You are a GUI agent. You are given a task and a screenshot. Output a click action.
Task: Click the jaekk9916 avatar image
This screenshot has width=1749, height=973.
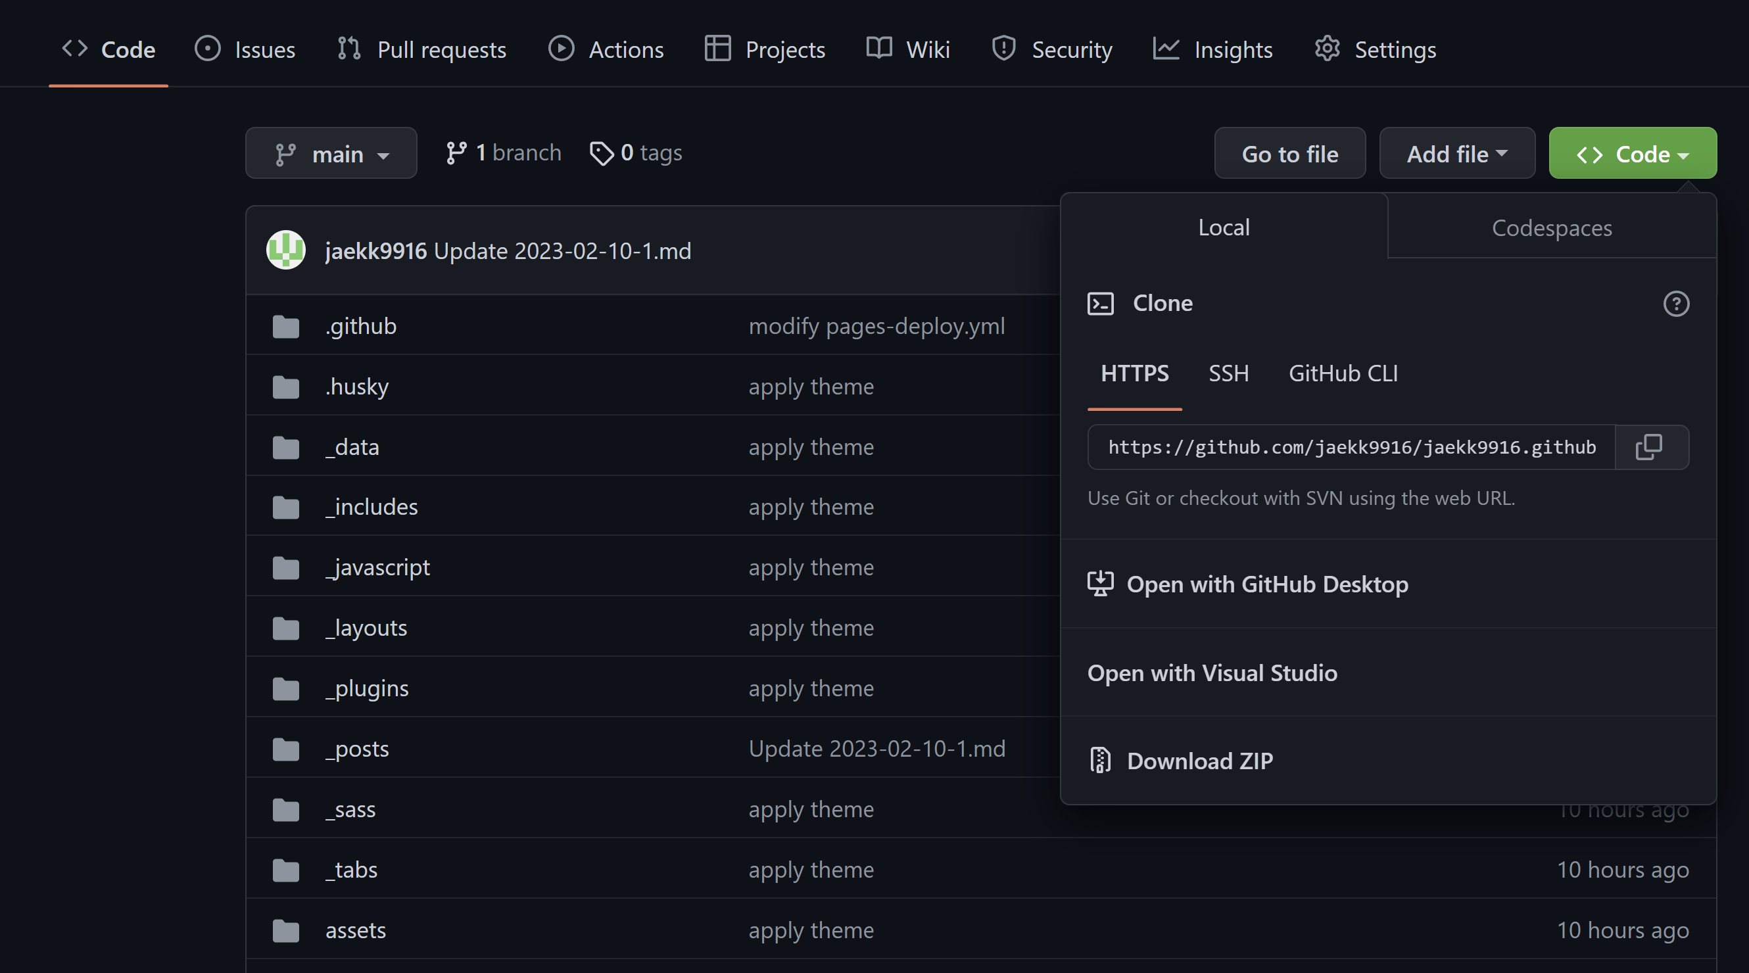pyautogui.click(x=285, y=250)
